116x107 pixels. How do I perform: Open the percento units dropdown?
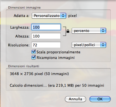(x=89, y=31)
